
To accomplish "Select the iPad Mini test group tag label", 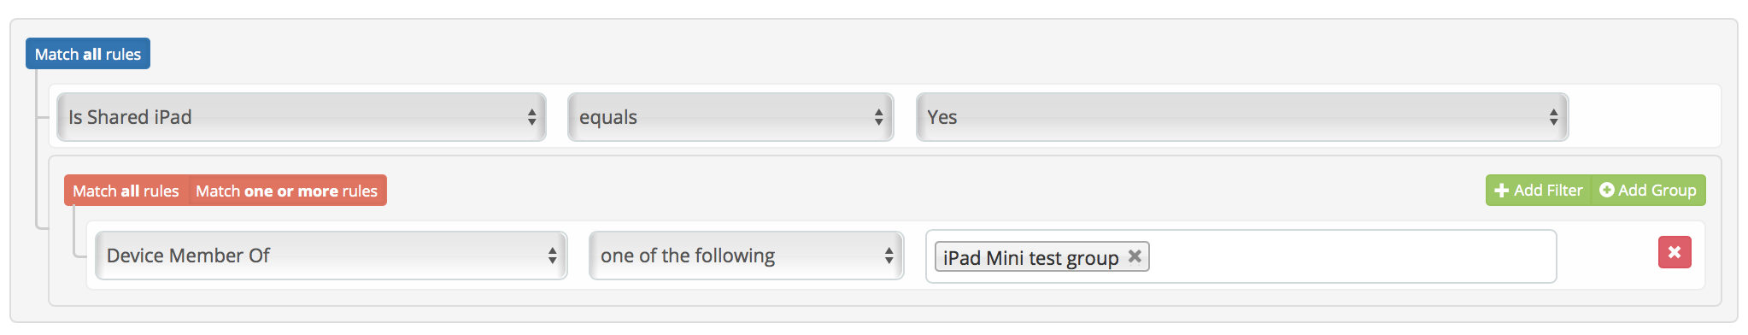I will [x=1030, y=257].
